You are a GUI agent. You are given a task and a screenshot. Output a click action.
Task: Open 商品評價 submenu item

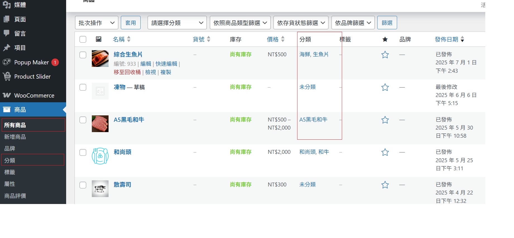tap(15, 196)
